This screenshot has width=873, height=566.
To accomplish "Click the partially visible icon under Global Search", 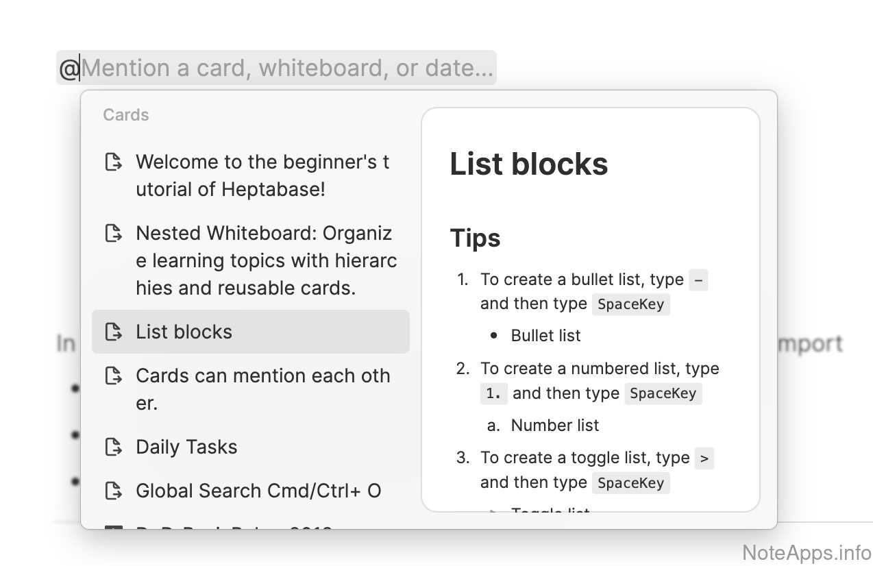I will pyautogui.click(x=113, y=527).
